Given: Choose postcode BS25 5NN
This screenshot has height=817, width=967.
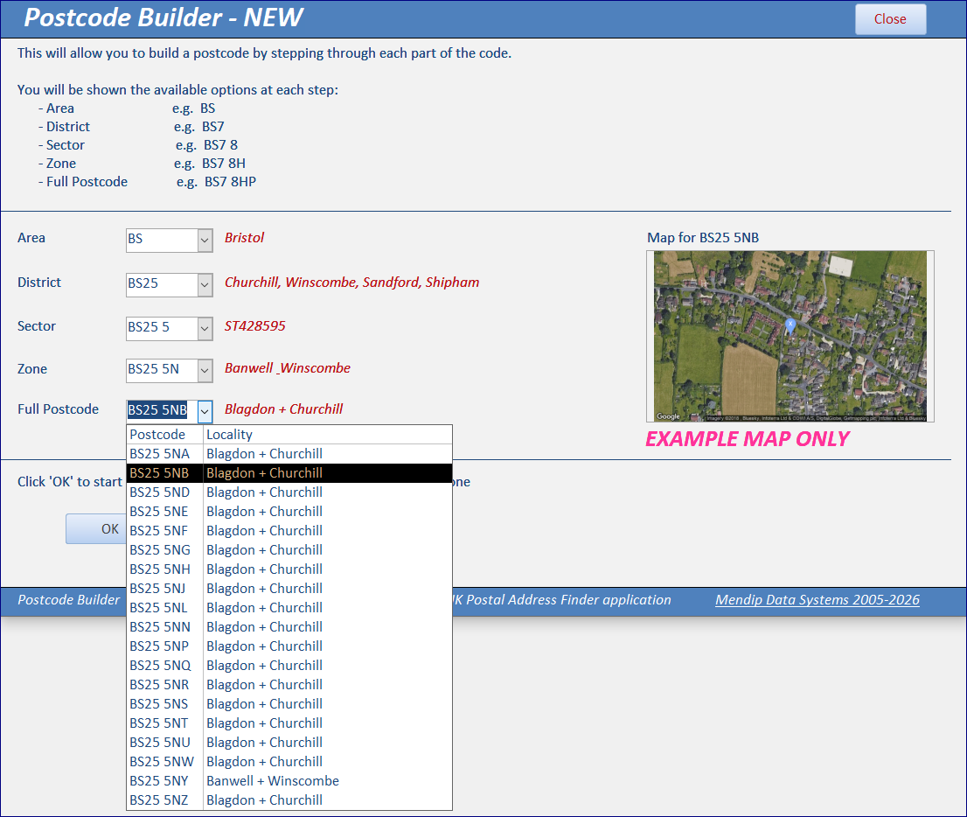Looking at the screenshot, I should pyautogui.click(x=289, y=627).
